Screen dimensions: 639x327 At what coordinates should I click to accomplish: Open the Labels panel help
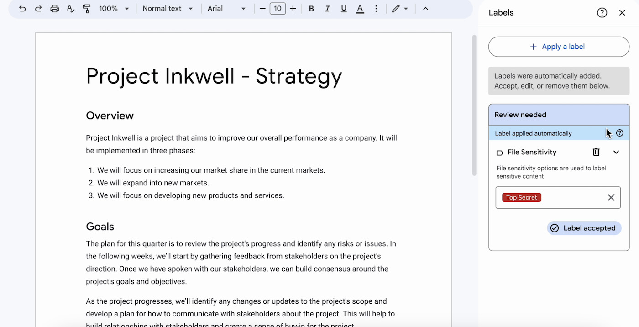click(x=602, y=12)
